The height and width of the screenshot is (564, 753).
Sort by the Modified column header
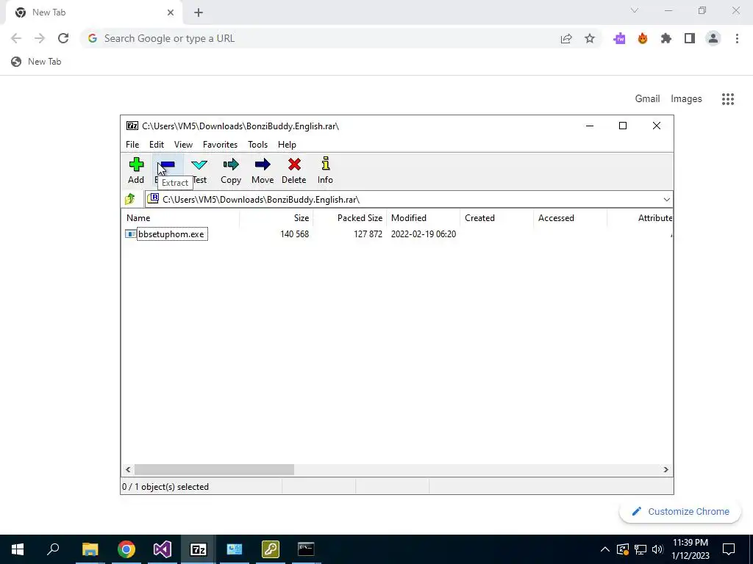pyautogui.click(x=423, y=217)
